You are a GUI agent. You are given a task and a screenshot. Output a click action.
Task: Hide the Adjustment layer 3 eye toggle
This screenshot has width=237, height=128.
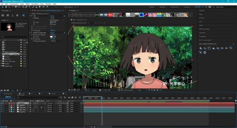[x=2, y=107]
